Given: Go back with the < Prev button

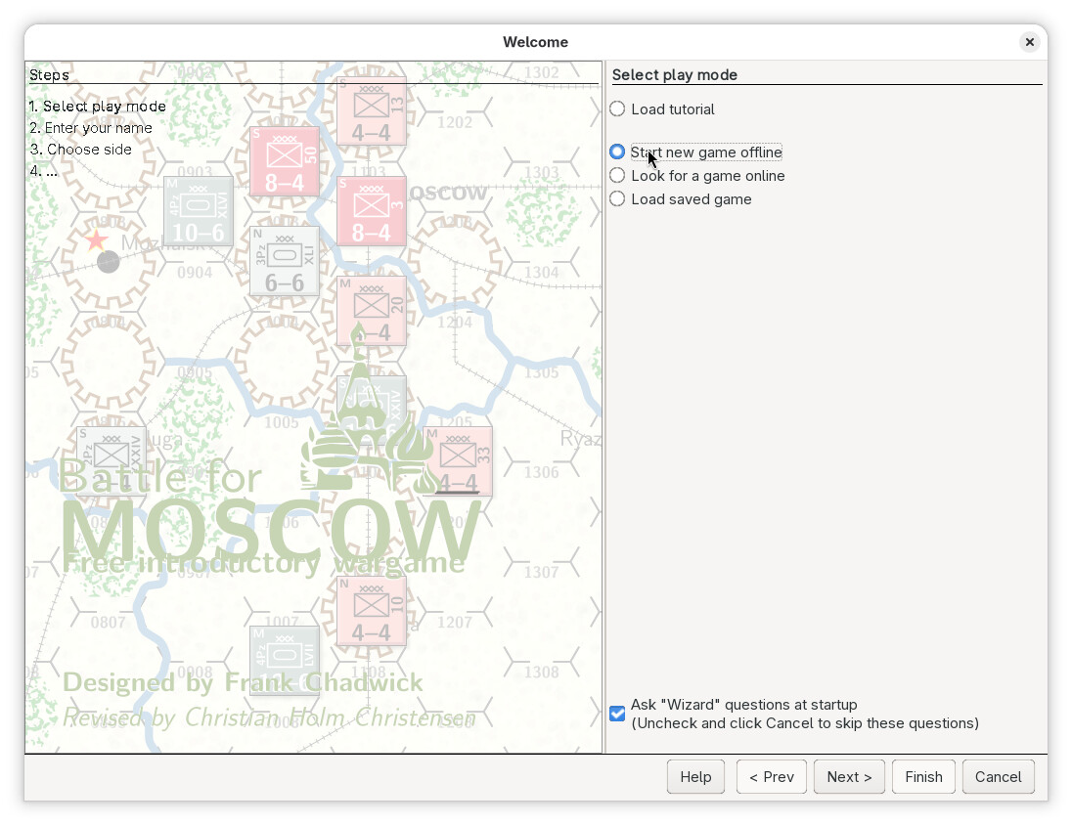Looking at the screenshot, I should 771,777.
